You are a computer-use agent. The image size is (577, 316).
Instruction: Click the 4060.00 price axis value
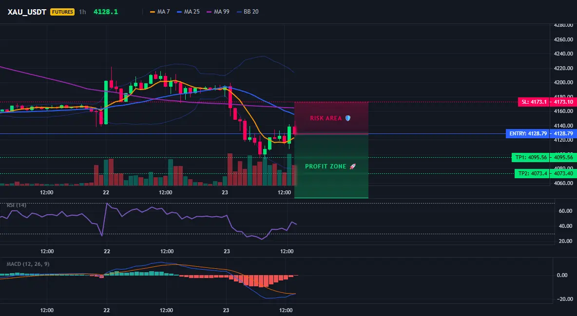[563, 183]
